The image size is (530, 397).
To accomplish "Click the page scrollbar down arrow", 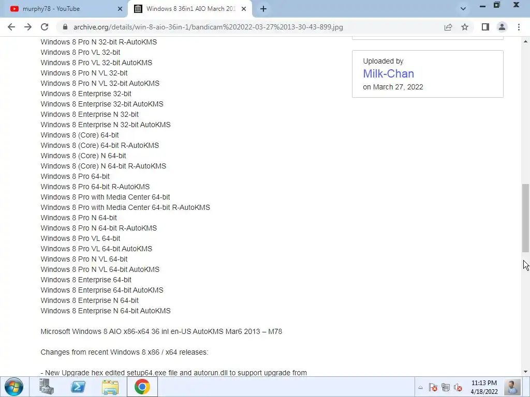I will tap(526, 372).
